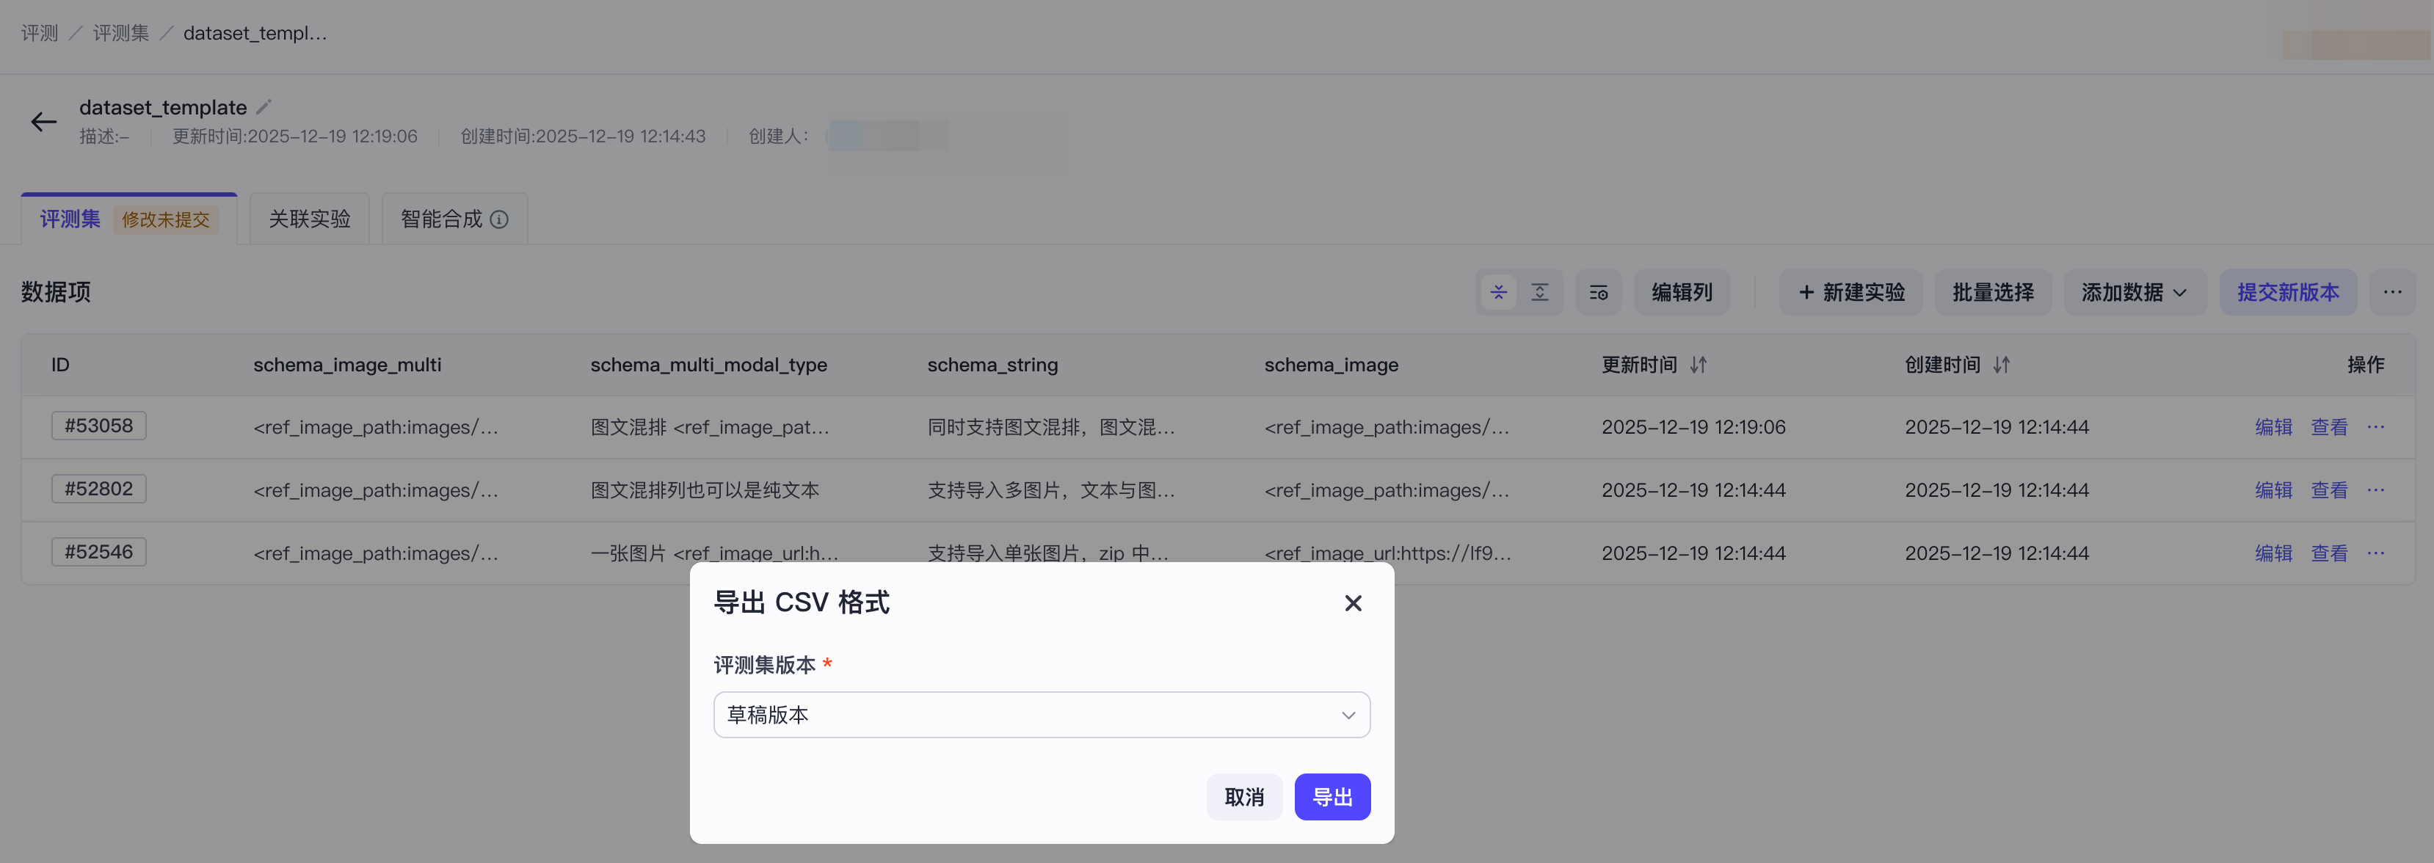Click cell 支持导入多图片，文本与图…
The width and height of the screenshot is (2434, 863).
tap(1050, 490)
